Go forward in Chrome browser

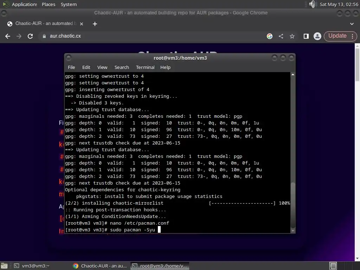tap(19, 36)
